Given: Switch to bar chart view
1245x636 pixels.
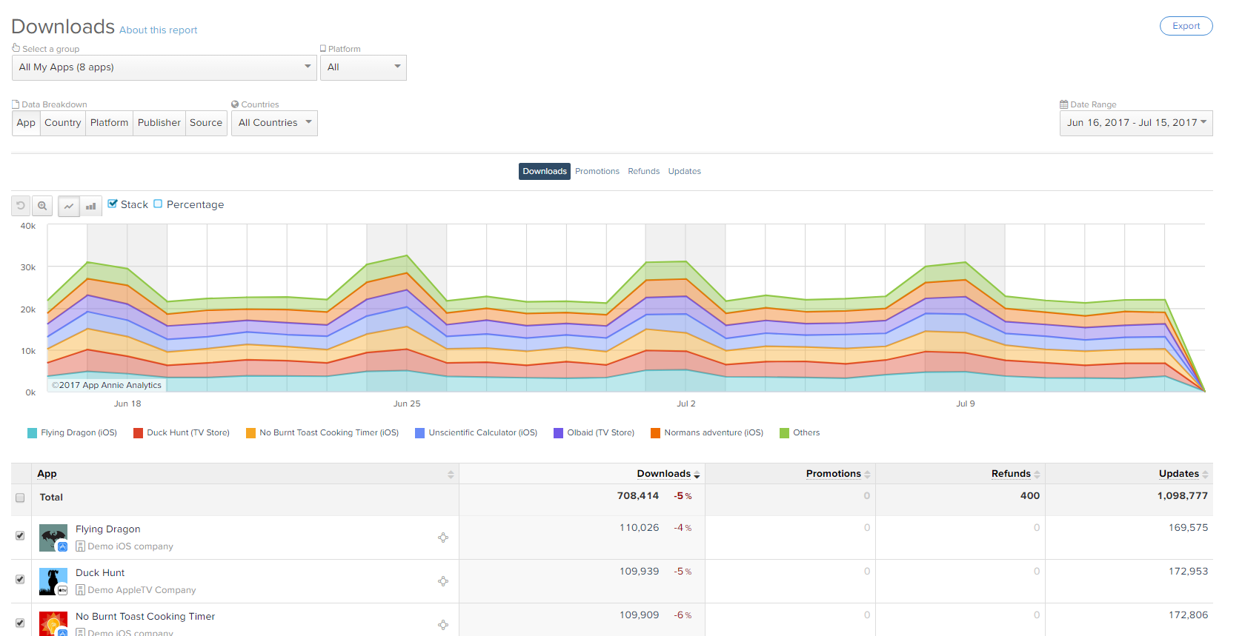Looking at the screenshot, I should pyautogui.click(x=91, y=206).
